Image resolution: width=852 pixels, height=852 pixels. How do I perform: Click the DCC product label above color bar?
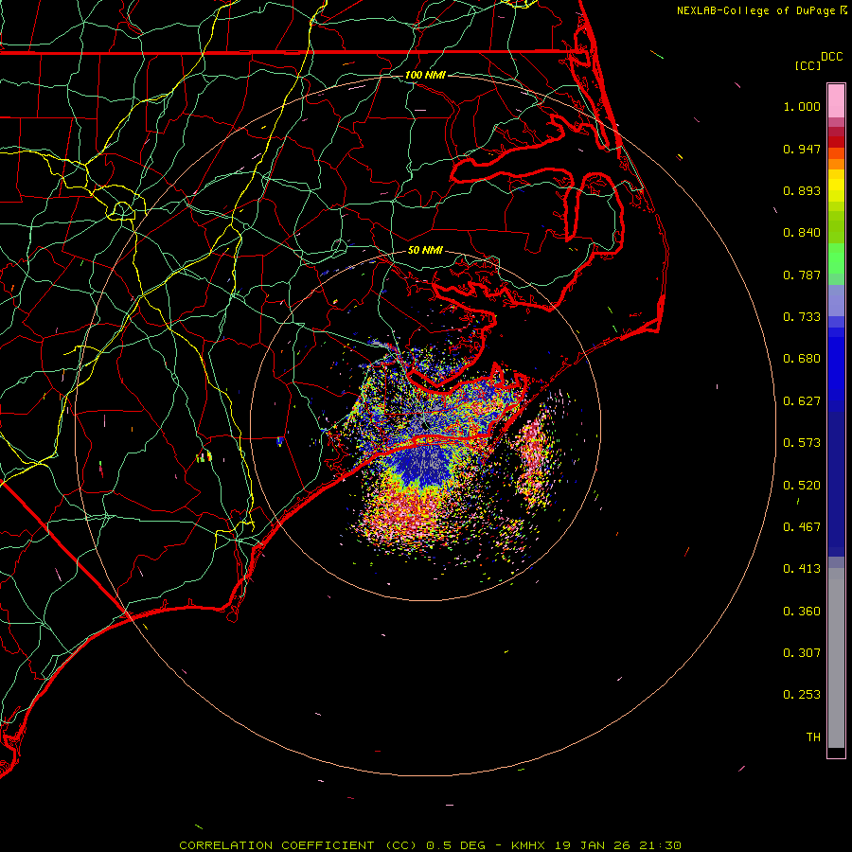point(831,57)
